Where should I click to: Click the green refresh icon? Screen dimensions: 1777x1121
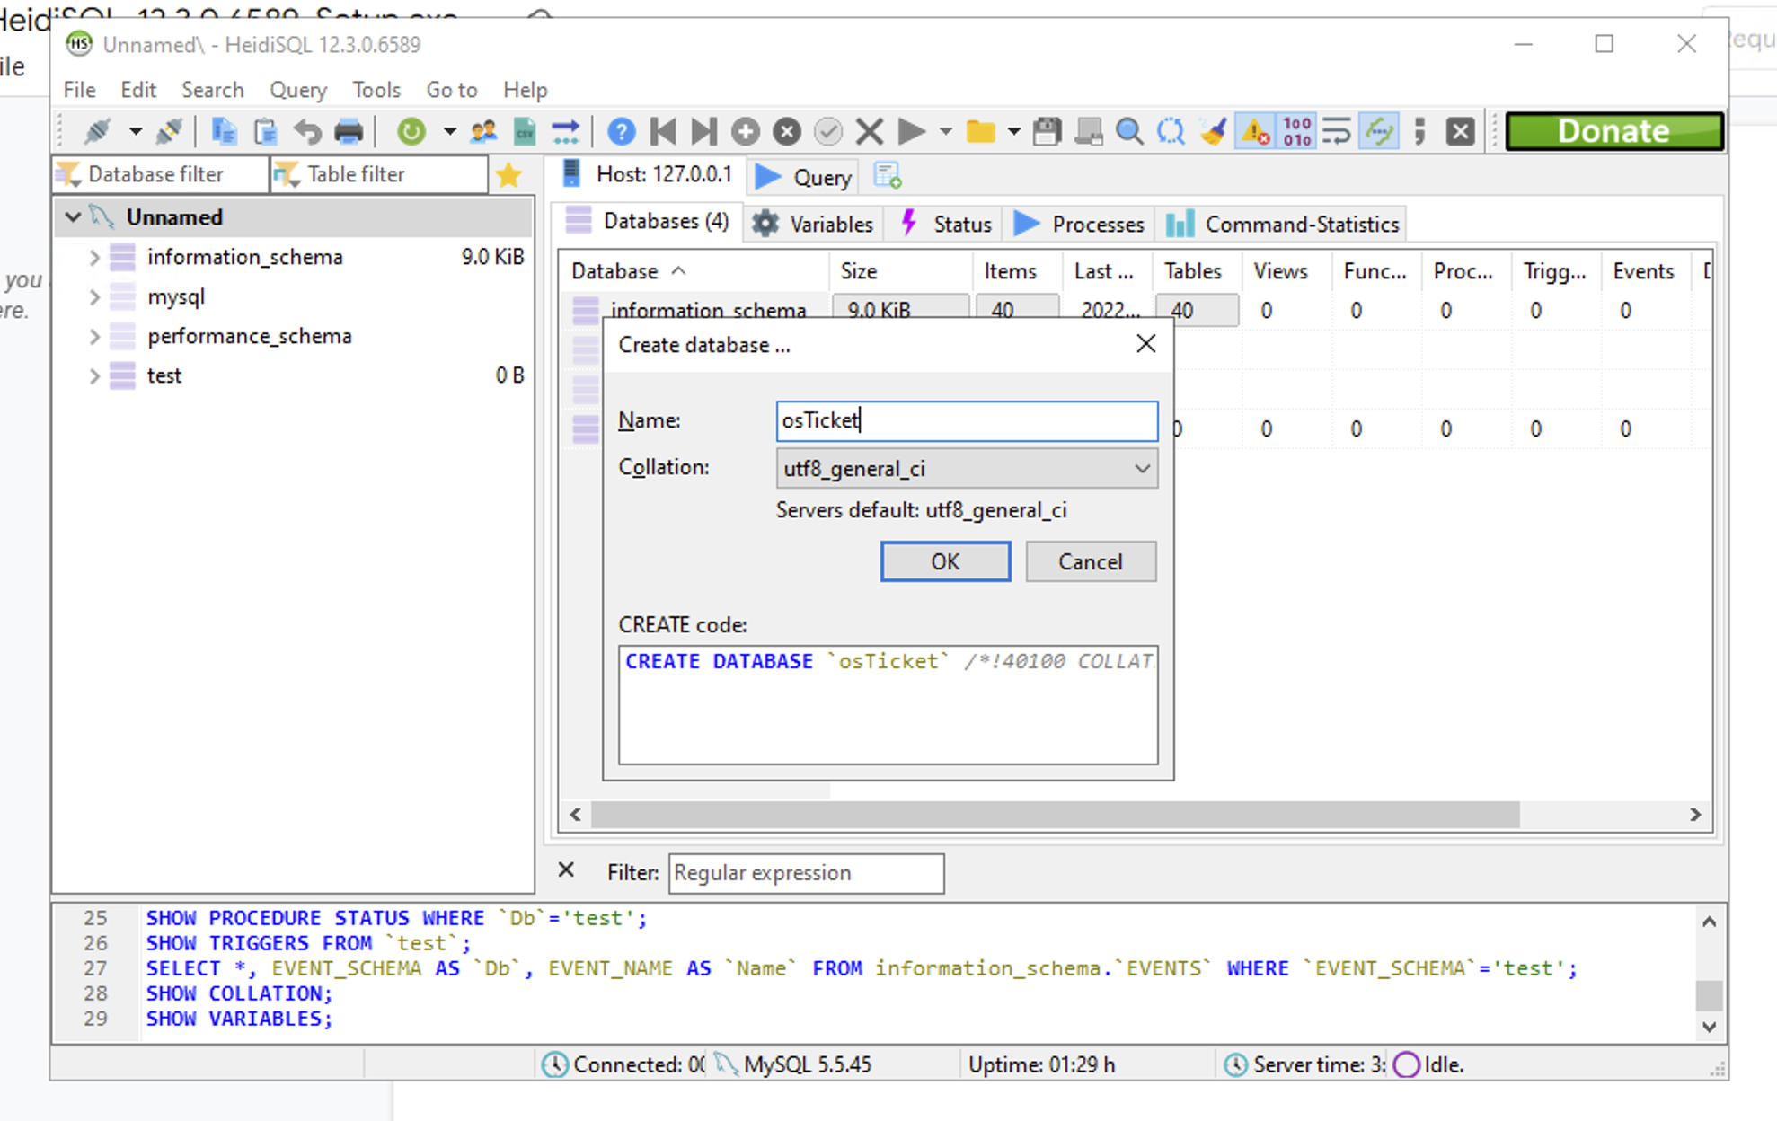[x=411, y=131]
